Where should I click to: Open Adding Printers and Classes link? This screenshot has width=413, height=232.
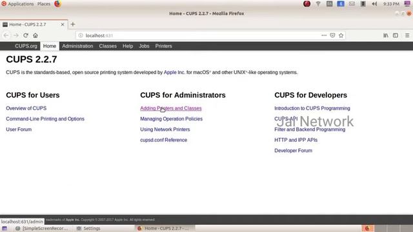coord(170,108)
